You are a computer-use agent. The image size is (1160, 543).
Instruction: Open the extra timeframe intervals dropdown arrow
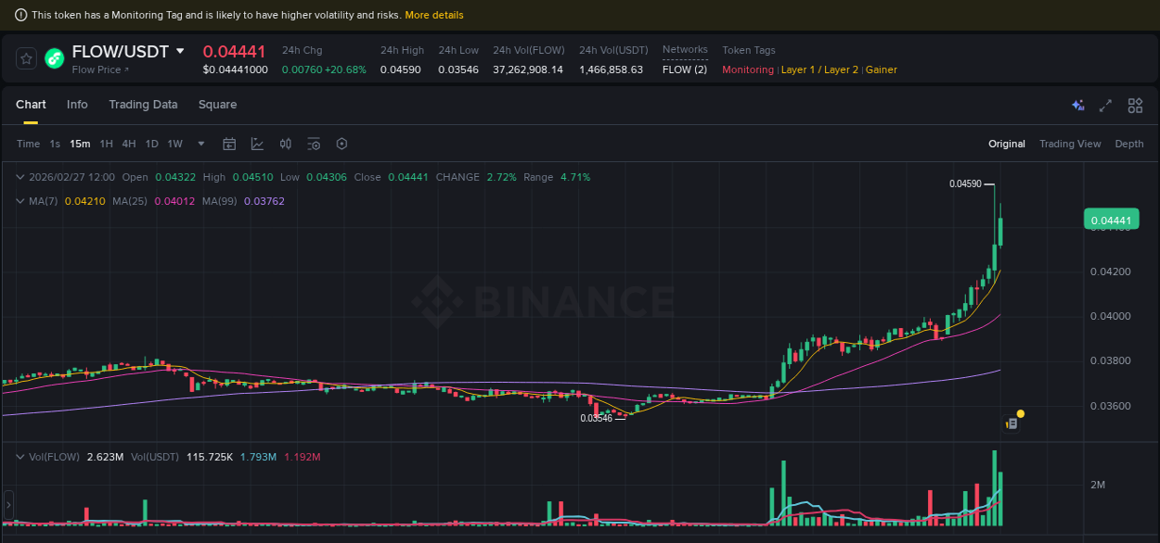click(200, 144)
